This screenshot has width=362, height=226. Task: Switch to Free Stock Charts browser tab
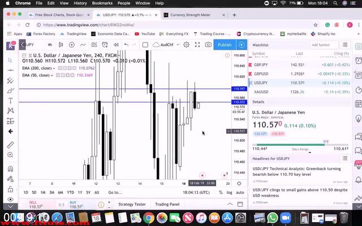[59, 15]
